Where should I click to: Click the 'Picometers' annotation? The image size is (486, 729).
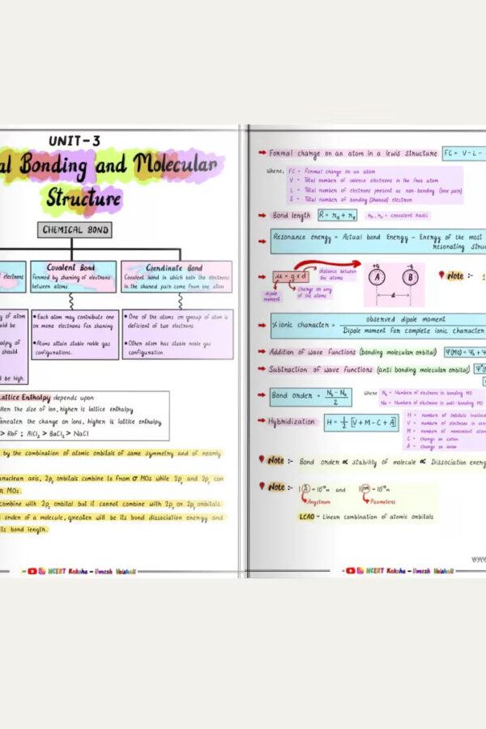pos(383,501)
